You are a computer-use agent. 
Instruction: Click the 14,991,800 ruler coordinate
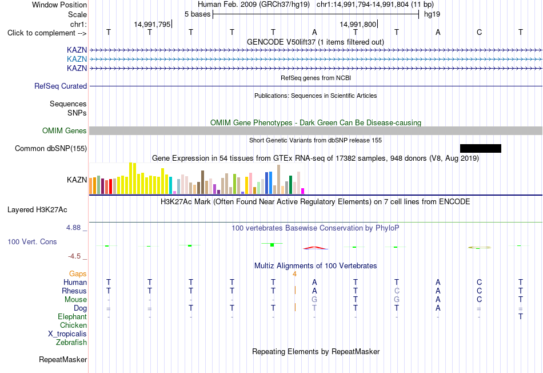[x=358, y=24]
